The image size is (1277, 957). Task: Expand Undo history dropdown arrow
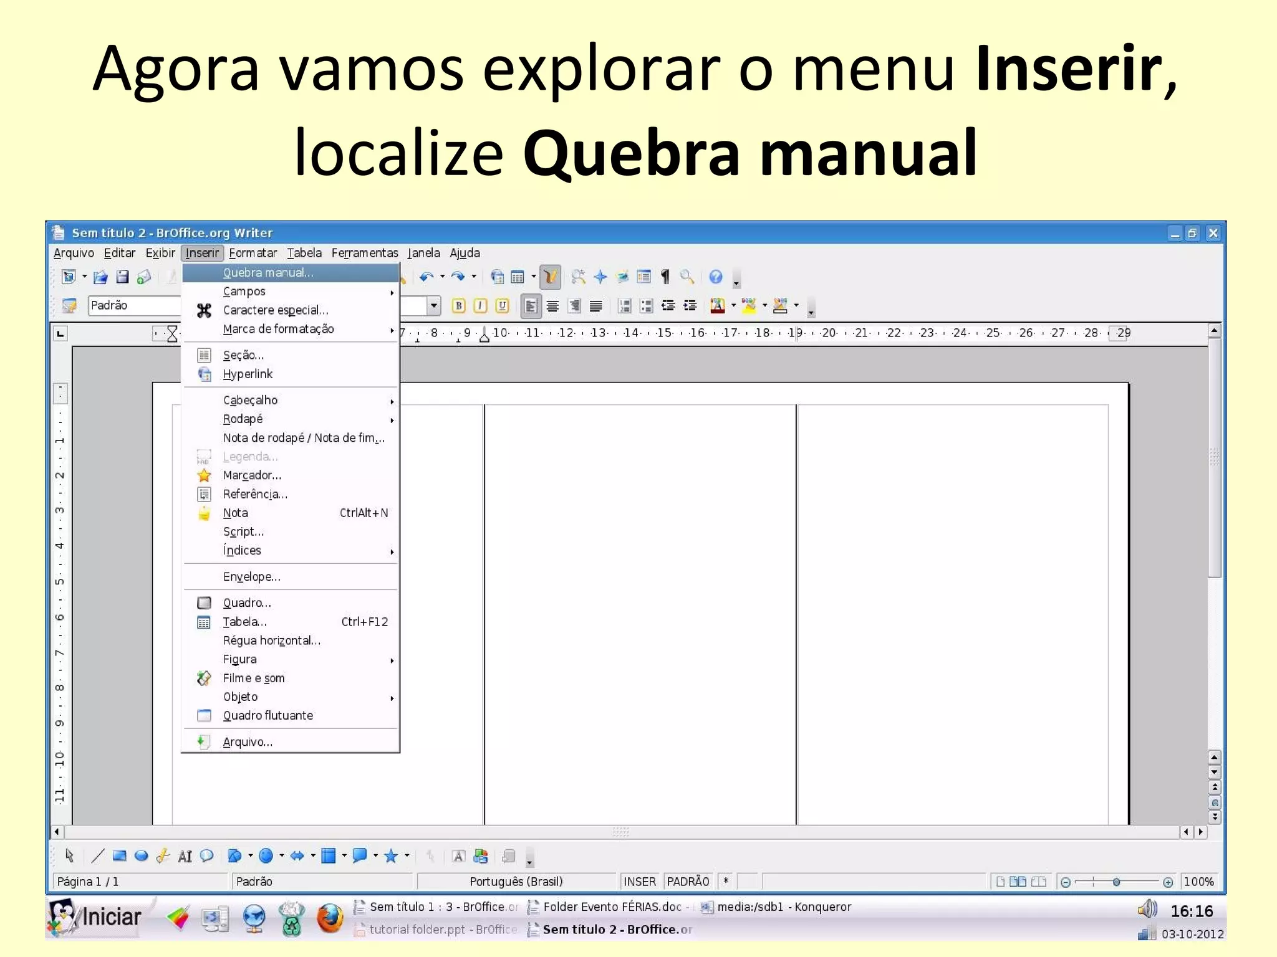442,277
